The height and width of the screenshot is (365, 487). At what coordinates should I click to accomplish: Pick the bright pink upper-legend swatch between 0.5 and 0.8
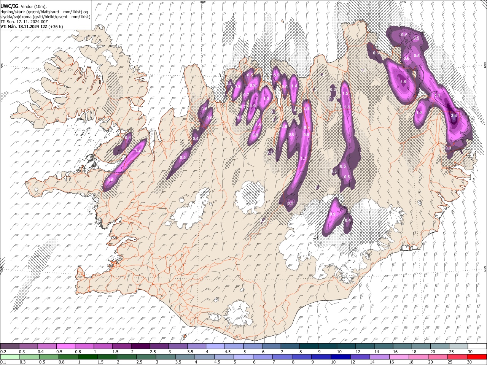pos(65,346)
